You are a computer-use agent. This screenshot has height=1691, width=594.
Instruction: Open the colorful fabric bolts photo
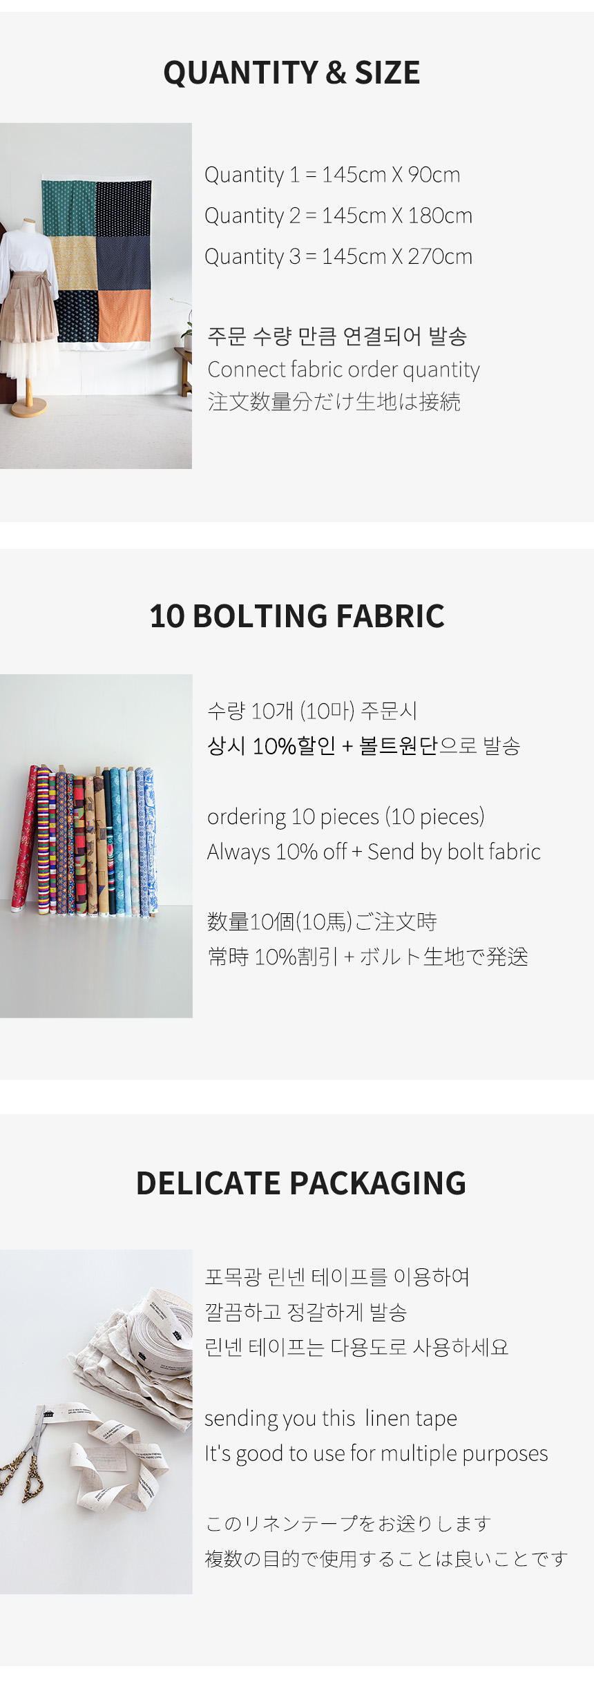click(x=96, y=845)
